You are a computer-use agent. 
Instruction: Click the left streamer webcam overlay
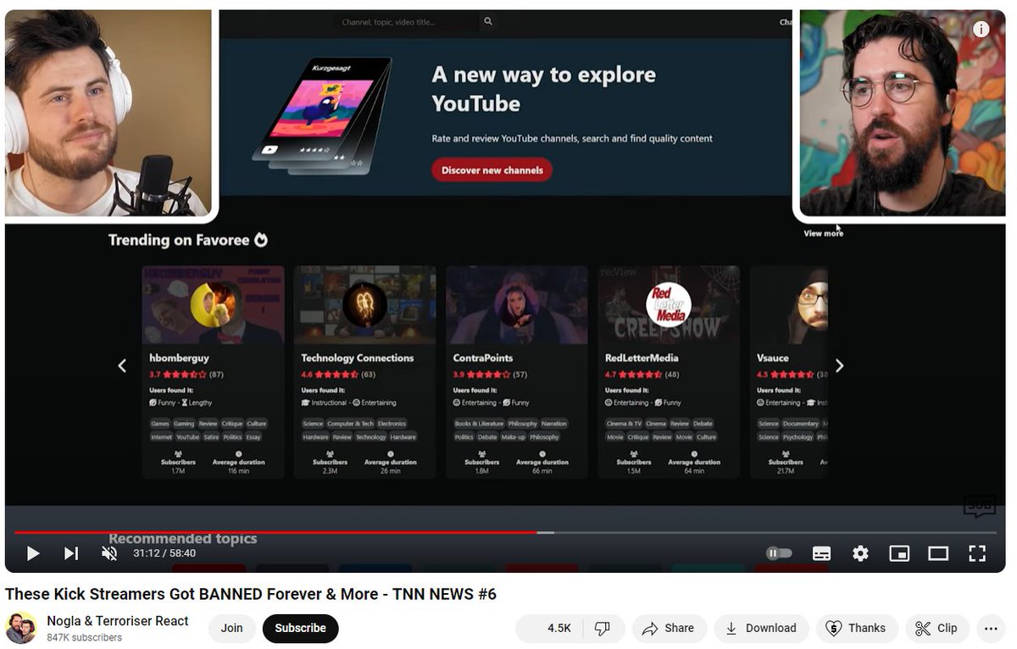tap(109, 114)
